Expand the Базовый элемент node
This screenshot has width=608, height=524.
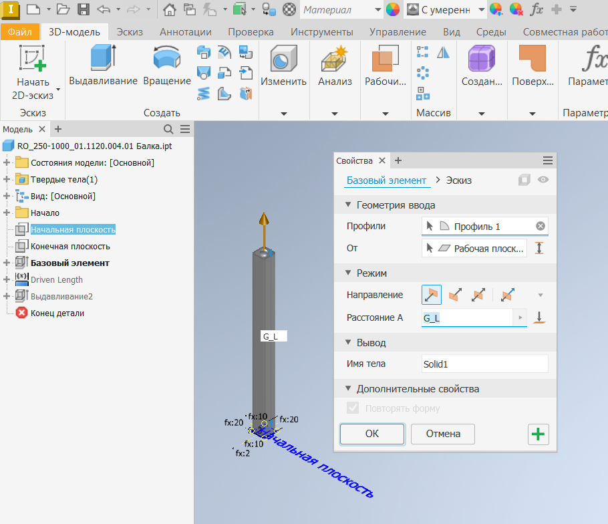coord(7,263)
